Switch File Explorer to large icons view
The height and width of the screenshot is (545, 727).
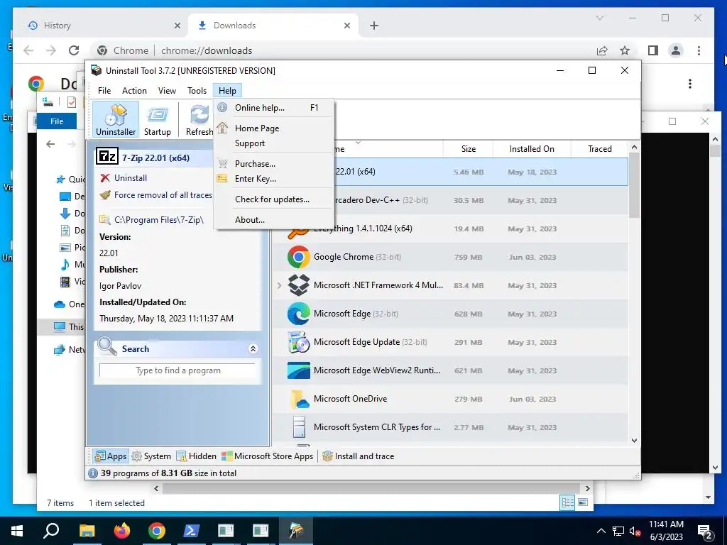[583, 502]
